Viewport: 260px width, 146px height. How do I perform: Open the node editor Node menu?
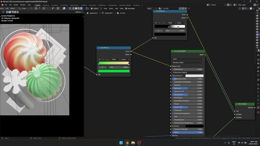(x=121, y=9)
